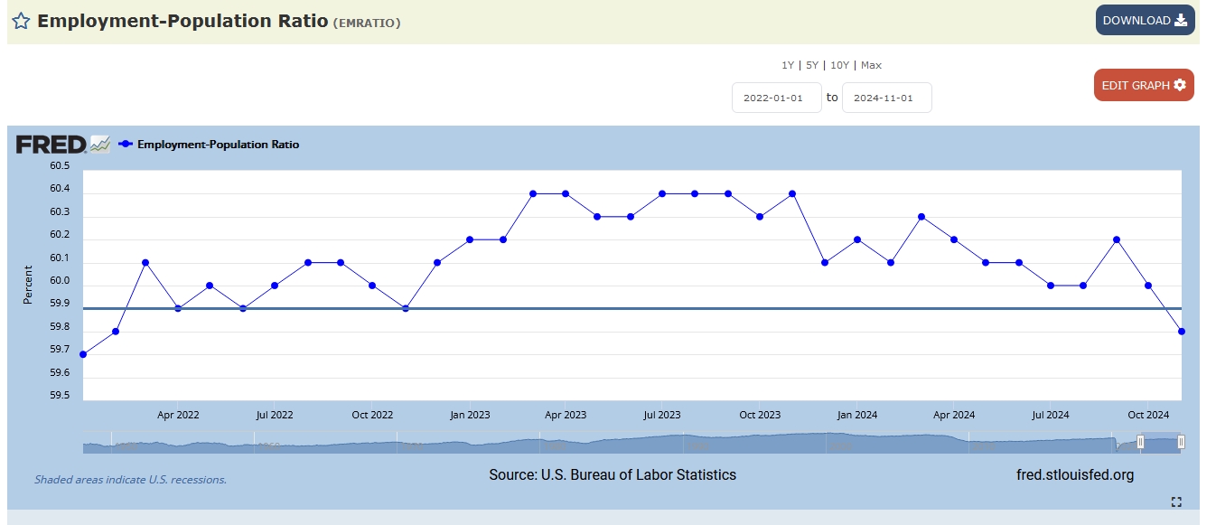Image resolution: width=1216 pixels, height=525 pixels.
Task: Open the EDIT GRAPH panel
Action: [1143, 85]
